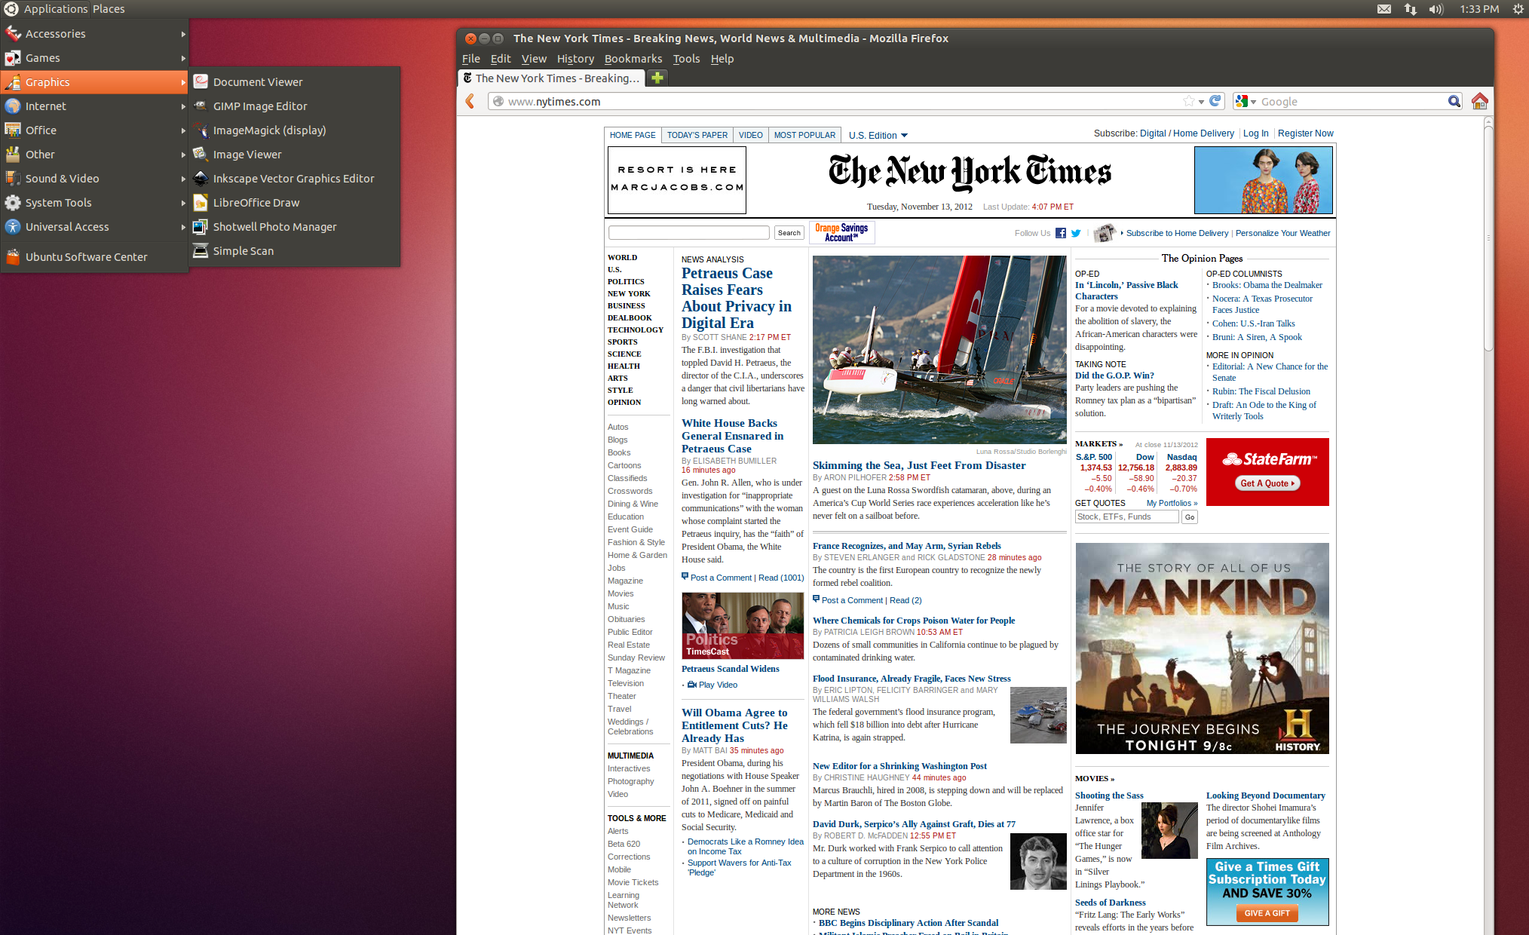Switch to TODAY'S PAPER tab
Image resolution: width=1529 pixels, height=935 pixels.
coord(697,135)
